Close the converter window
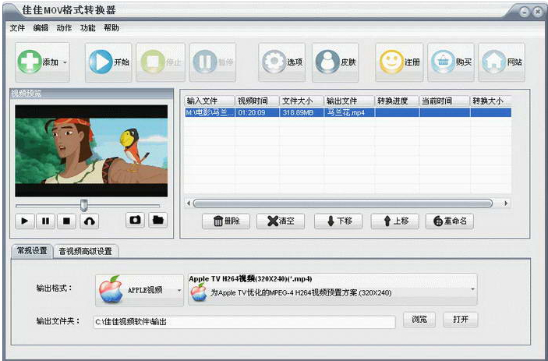The width and height of the screenshot is (548, 361). coord(537,12)
